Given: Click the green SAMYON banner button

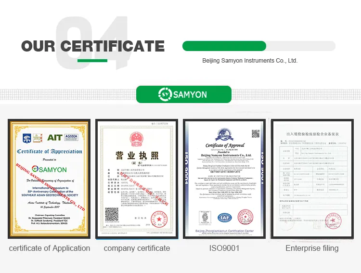Looking at the screenshot, I should point(184,94).
